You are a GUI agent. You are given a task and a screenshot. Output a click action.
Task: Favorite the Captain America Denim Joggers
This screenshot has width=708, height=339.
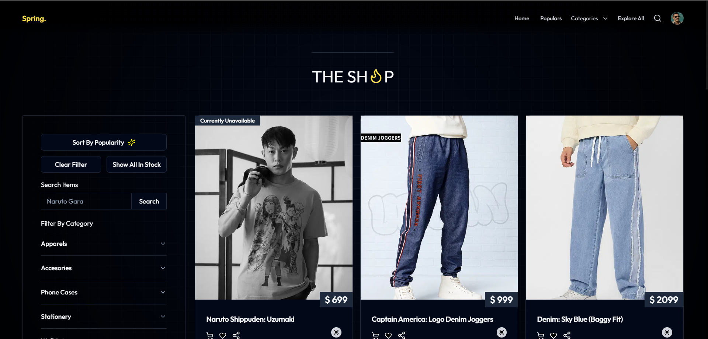[x=388, y=335]
